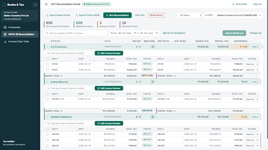Click the Sync API link

pyautogui.click(x=140, y=15)
